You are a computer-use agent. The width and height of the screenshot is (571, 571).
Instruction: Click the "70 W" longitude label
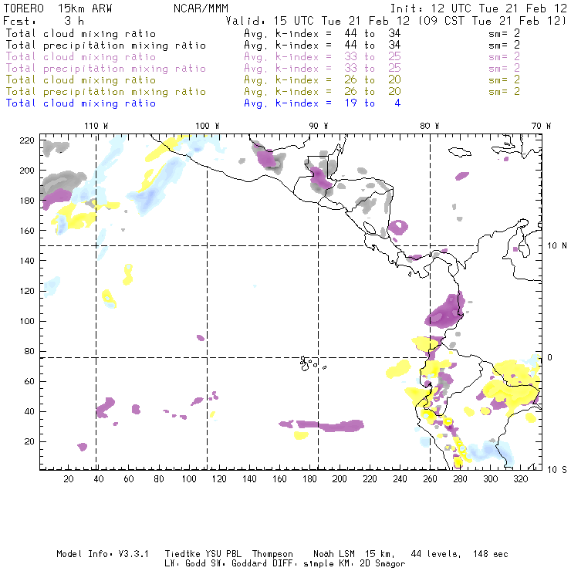point(541,126)
